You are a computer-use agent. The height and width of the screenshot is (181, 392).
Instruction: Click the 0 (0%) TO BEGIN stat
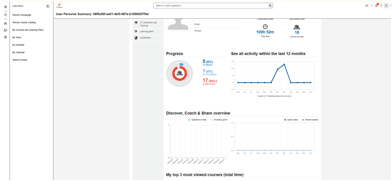click(x=208, y=62)
